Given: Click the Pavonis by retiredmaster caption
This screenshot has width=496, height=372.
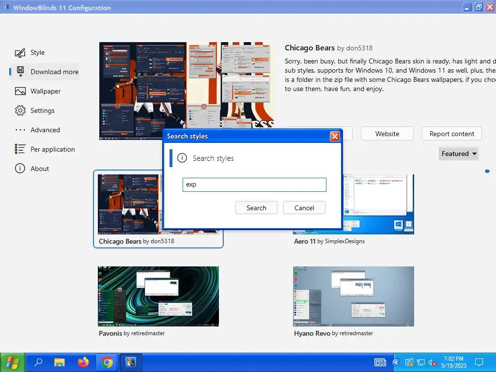Looking at the screenshot, I should point(132,333).
